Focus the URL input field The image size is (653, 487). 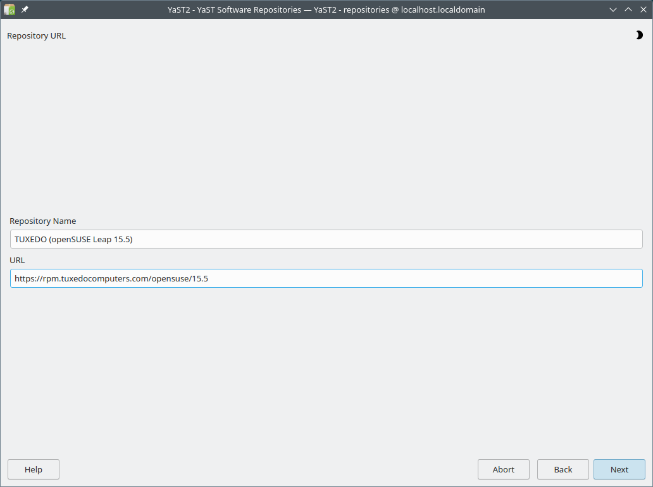coord(326,278)
